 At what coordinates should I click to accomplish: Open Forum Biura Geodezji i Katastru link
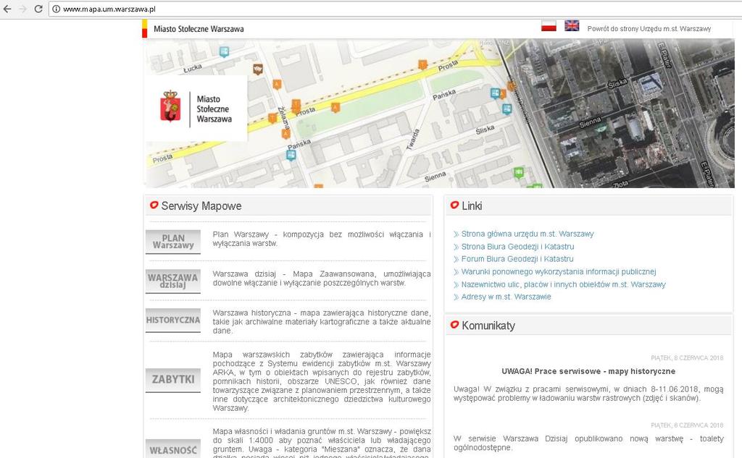517,259
